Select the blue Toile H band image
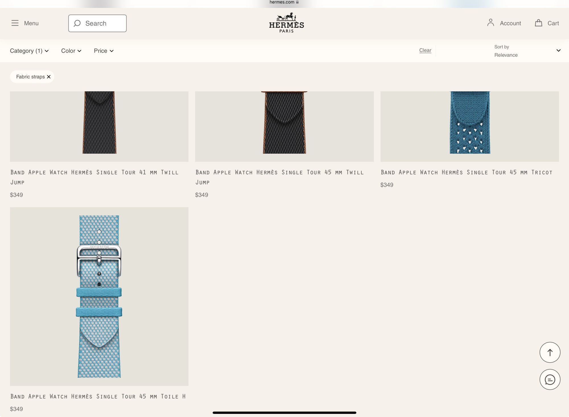This screenshot has height=417, width=569. point(99,296)
